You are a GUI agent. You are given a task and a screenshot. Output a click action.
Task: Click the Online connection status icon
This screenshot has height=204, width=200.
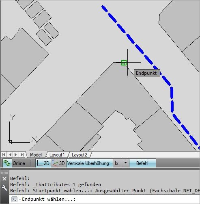point(7,163)
